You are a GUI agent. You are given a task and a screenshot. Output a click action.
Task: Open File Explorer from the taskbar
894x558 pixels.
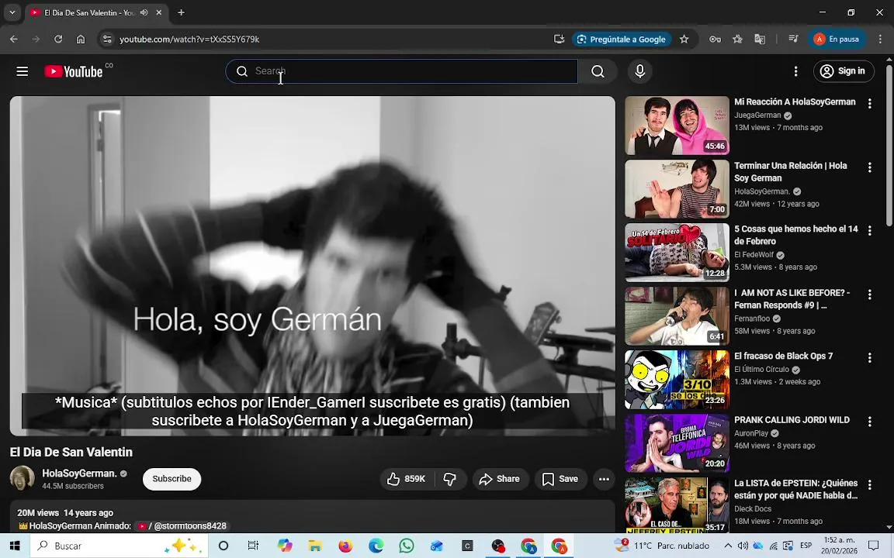[x=315, y=546]
